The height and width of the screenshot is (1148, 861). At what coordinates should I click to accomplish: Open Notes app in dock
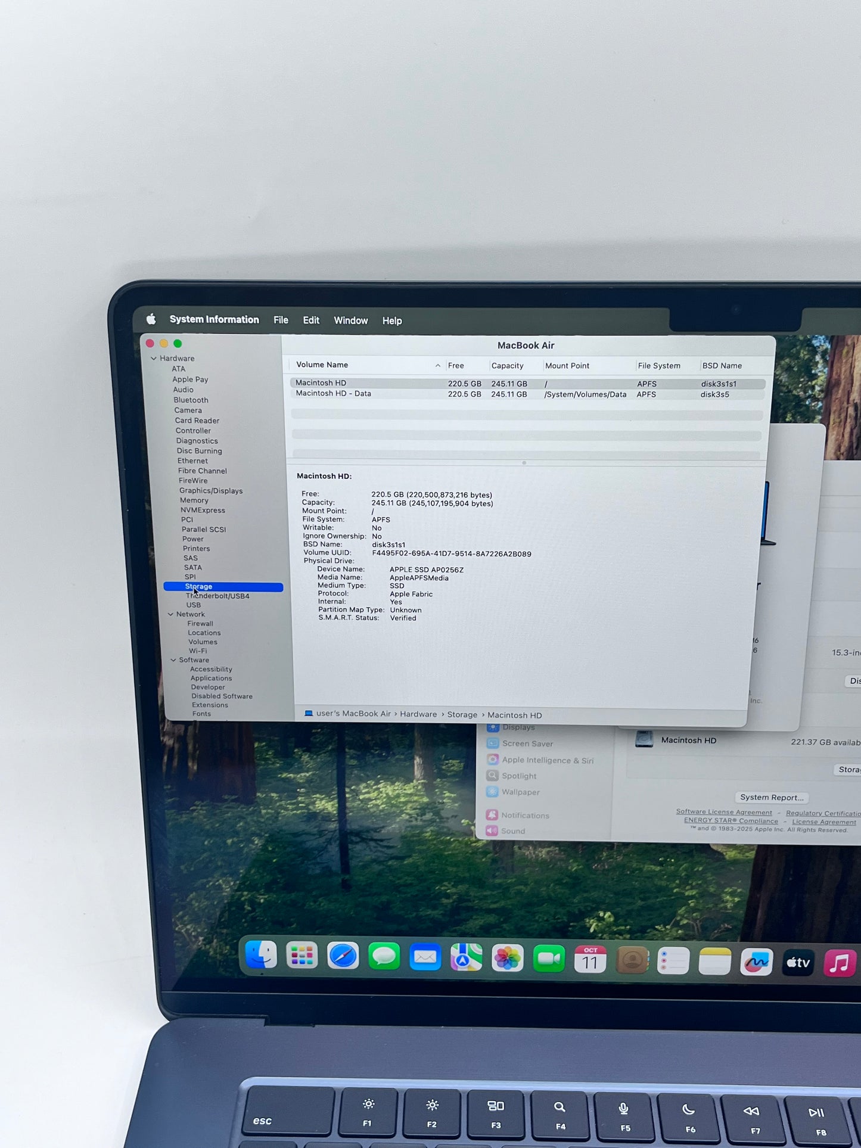tap(714, 962)
